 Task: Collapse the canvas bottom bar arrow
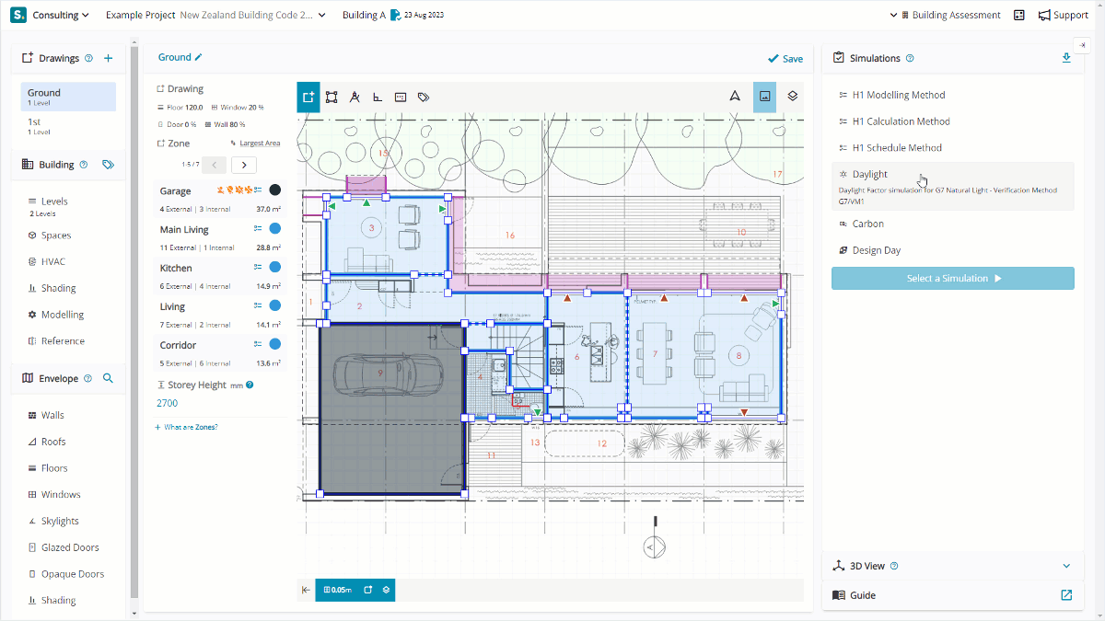click(x=306, y=590)
